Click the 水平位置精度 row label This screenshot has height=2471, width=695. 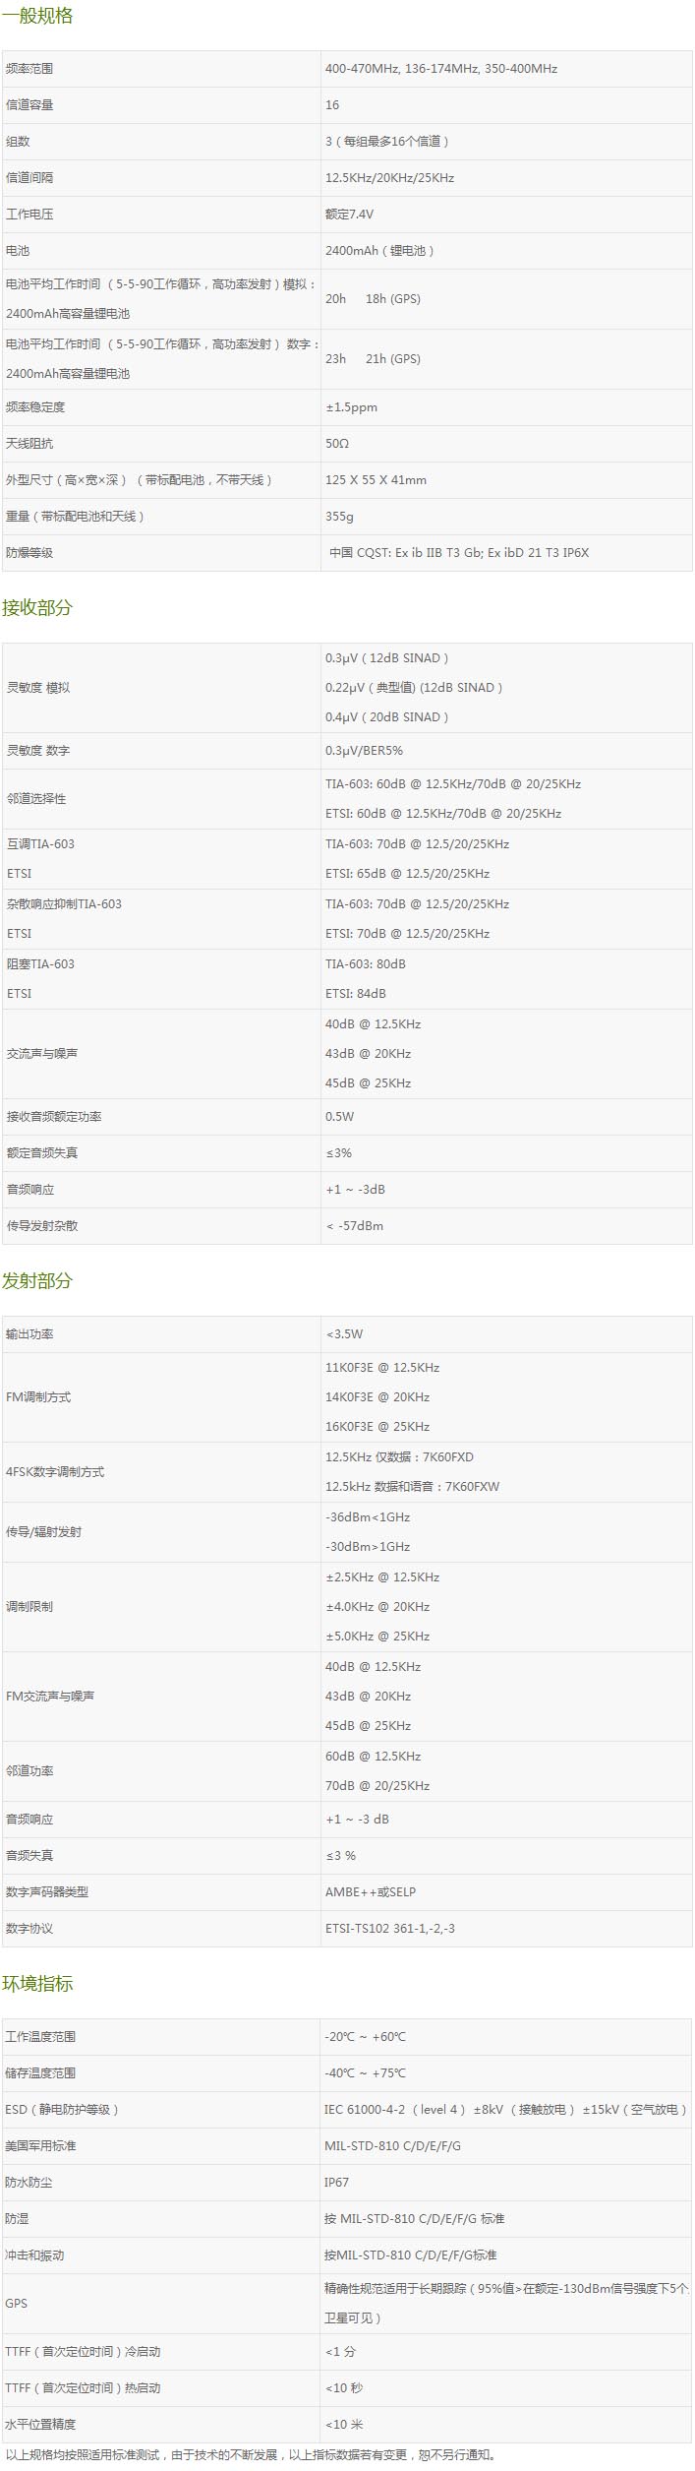point(40,2424)
